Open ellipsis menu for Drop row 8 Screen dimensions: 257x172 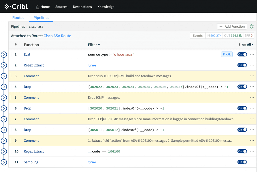point(252,130)
